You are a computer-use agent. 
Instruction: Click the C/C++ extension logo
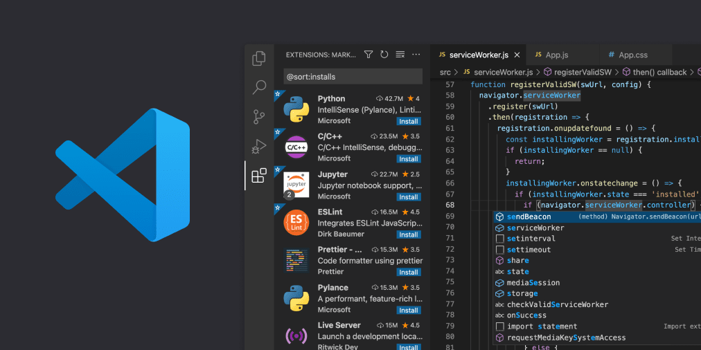pos(296,147)
